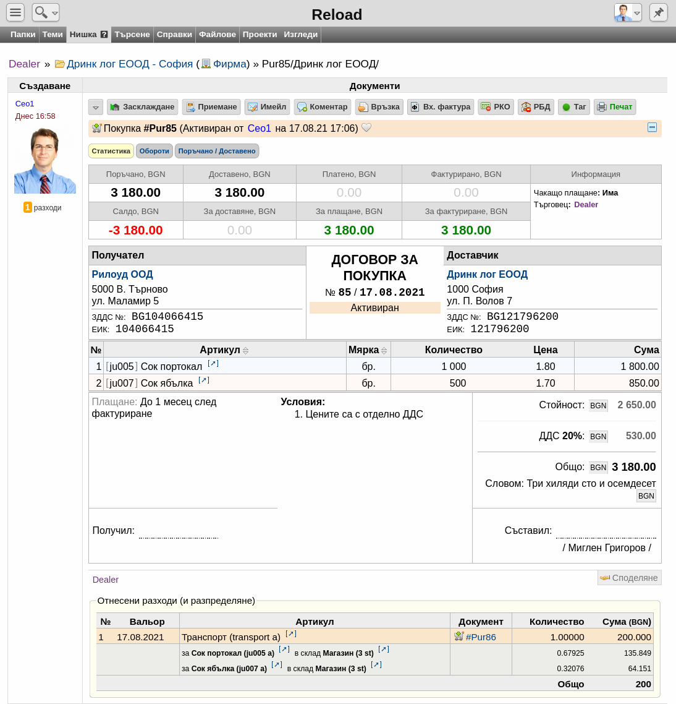The width and height of the screenshot is (676, 704).
Task: Print the document with Печат
Action: (x=615, y=107)
